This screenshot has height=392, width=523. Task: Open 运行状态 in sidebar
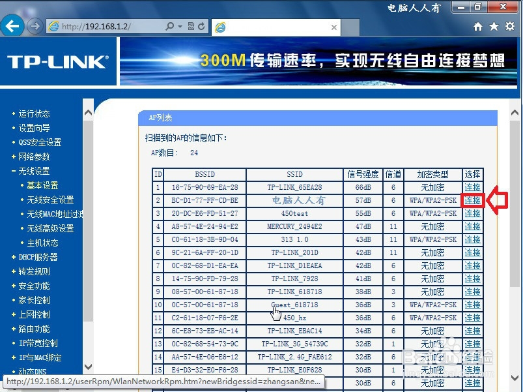point(34,113)
